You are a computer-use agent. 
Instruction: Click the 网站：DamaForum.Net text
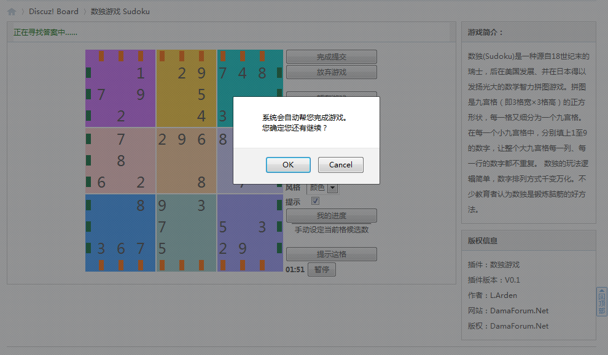[509, 311]
